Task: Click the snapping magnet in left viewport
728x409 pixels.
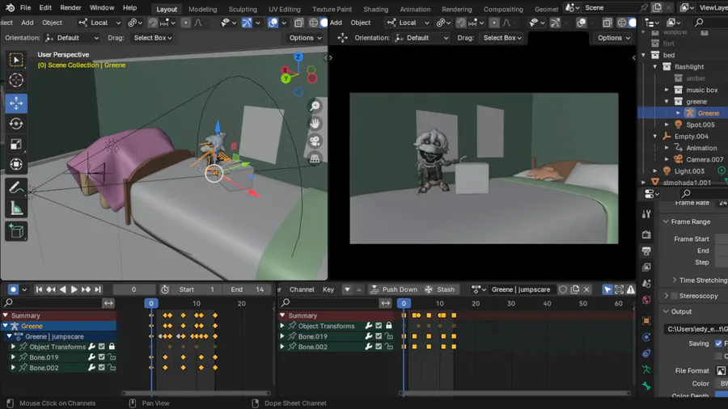Action: coord(153,23)
